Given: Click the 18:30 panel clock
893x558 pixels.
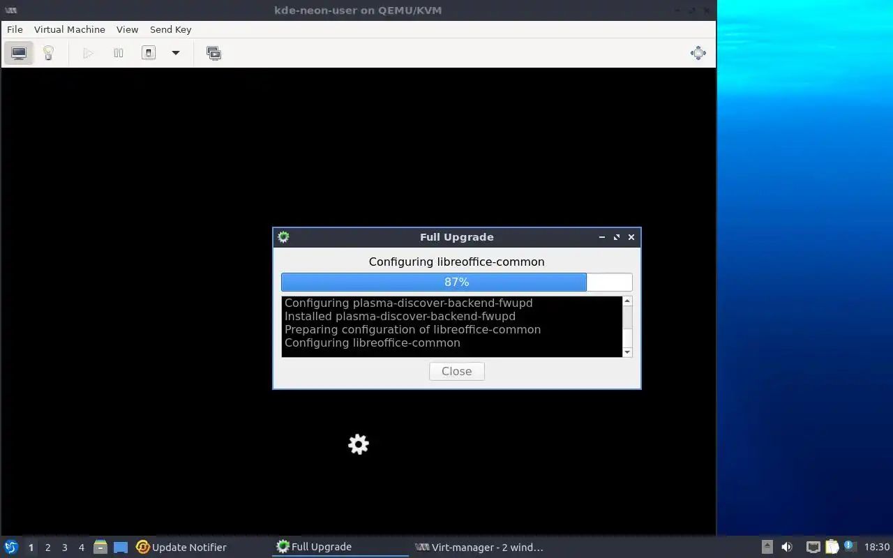Looking at the screenshot, I should (877, 547).
